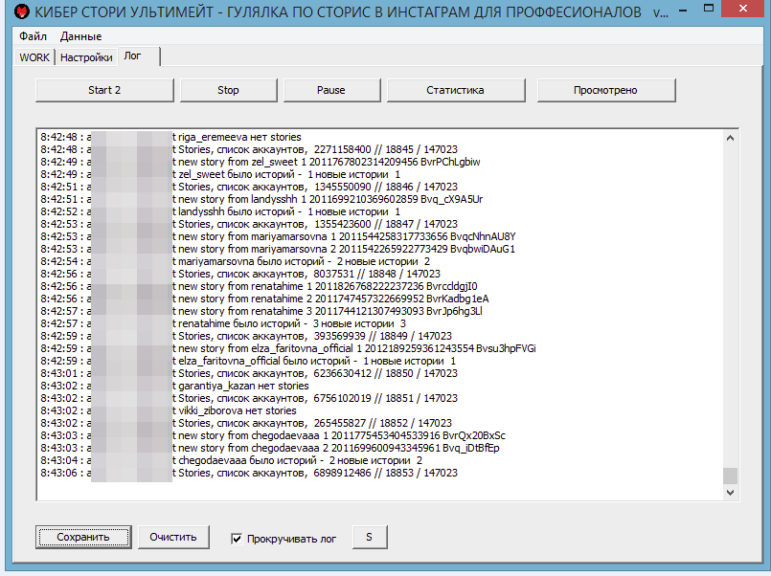Select the line with 6756102019 // 18851
Screen dimensions: 771x576
tap(249, 398)
